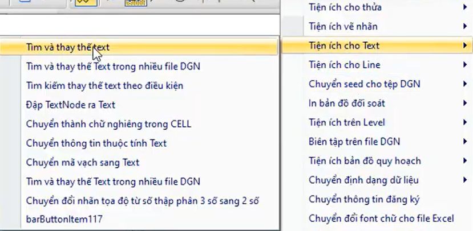Expand 'Tiện ích trên Level' submenu arrow
This screenshot has width=473, height=231.
tap(465, 122)
